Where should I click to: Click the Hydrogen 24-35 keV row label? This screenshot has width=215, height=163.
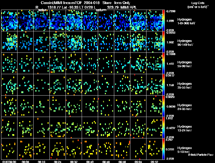point(185,107)
